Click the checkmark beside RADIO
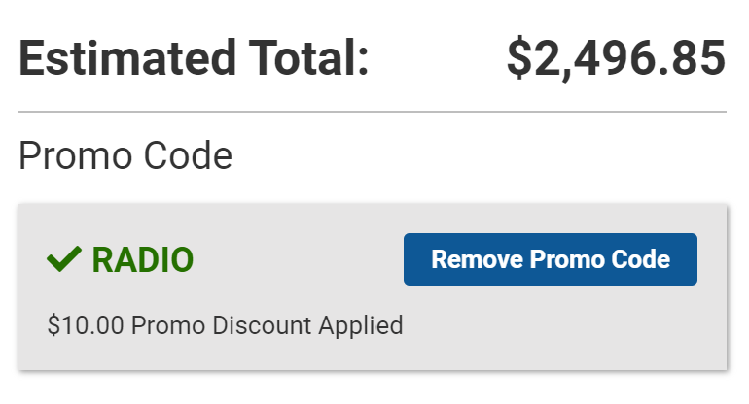The height and width of the screenshot is (404, 749). [64, 259]
